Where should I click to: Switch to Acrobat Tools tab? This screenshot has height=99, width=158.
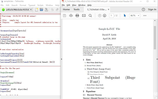pos(76,9)
